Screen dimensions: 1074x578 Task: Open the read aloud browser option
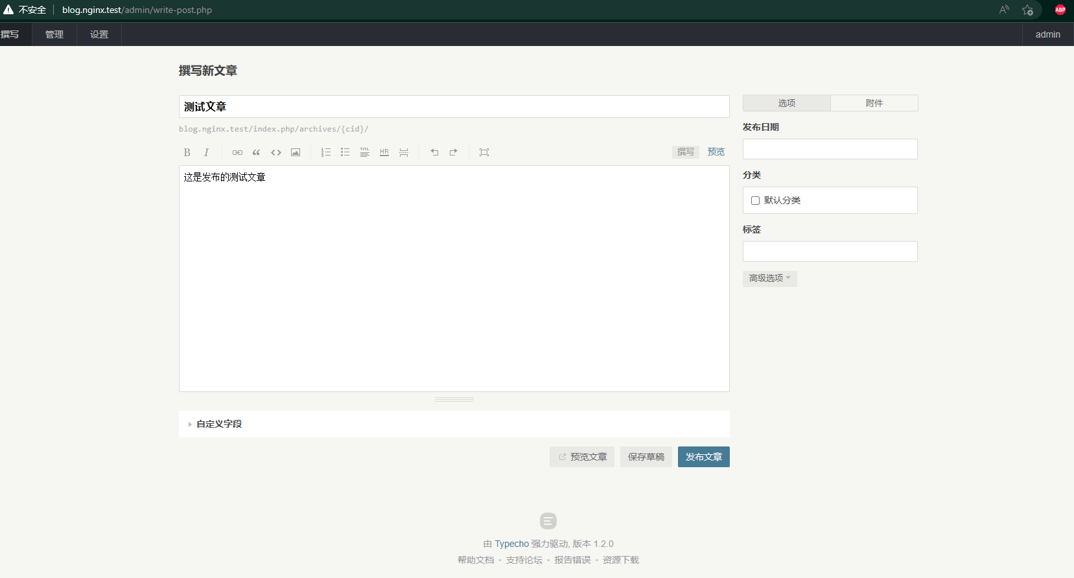[1004, 10]
